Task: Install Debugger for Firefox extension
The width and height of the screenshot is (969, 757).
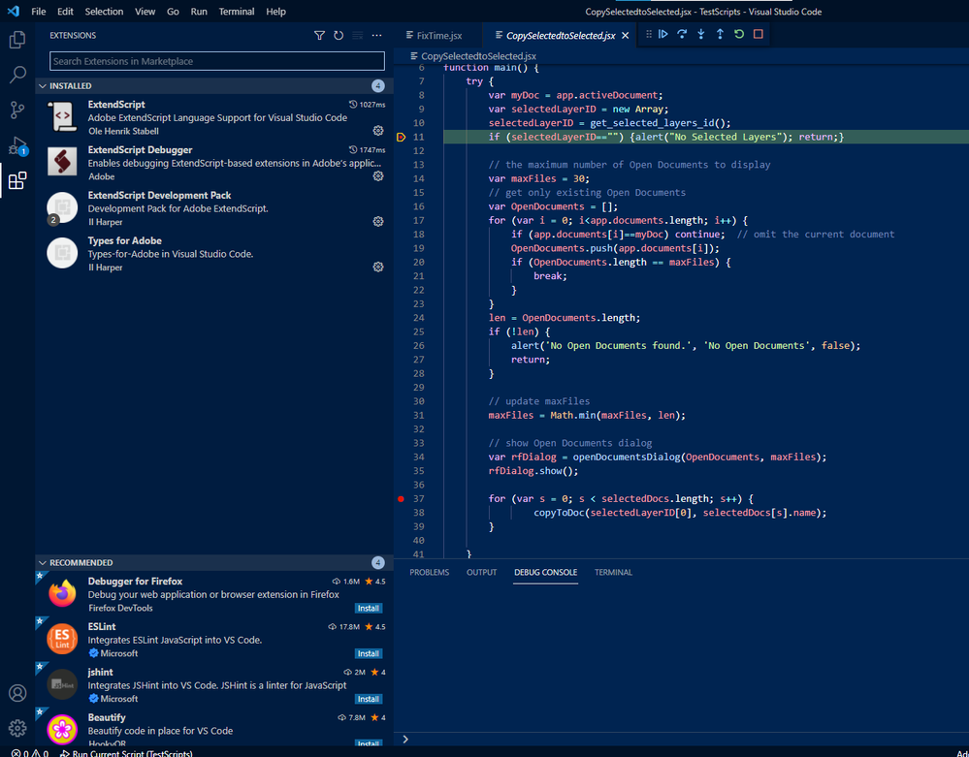Action: pos(369,609)
